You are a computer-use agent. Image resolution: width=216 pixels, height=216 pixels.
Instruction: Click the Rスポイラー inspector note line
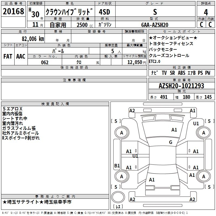click(21, 138)
